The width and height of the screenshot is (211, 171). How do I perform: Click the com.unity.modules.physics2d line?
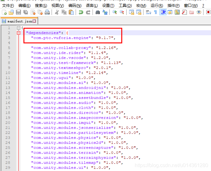coord(79,143)
